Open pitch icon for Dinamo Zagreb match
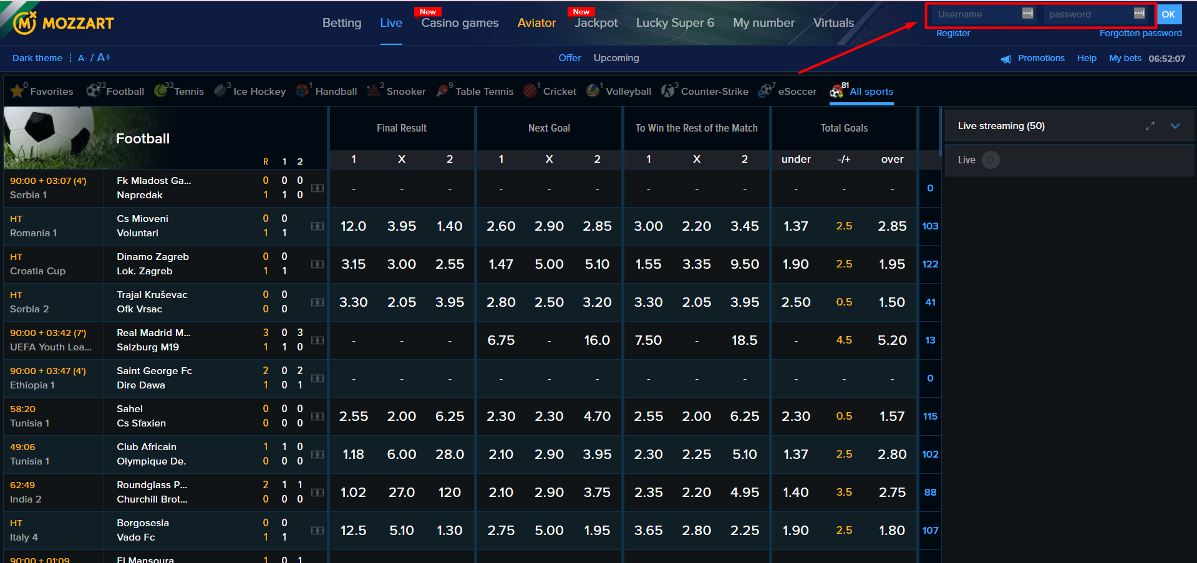1197x563 pixels. pos(317,264)
